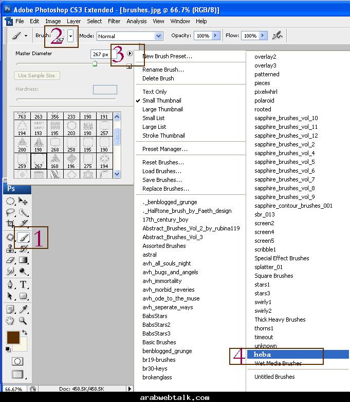
Task: Select the Pen tool
Action: pyautogui.click(x=10, y=284)
